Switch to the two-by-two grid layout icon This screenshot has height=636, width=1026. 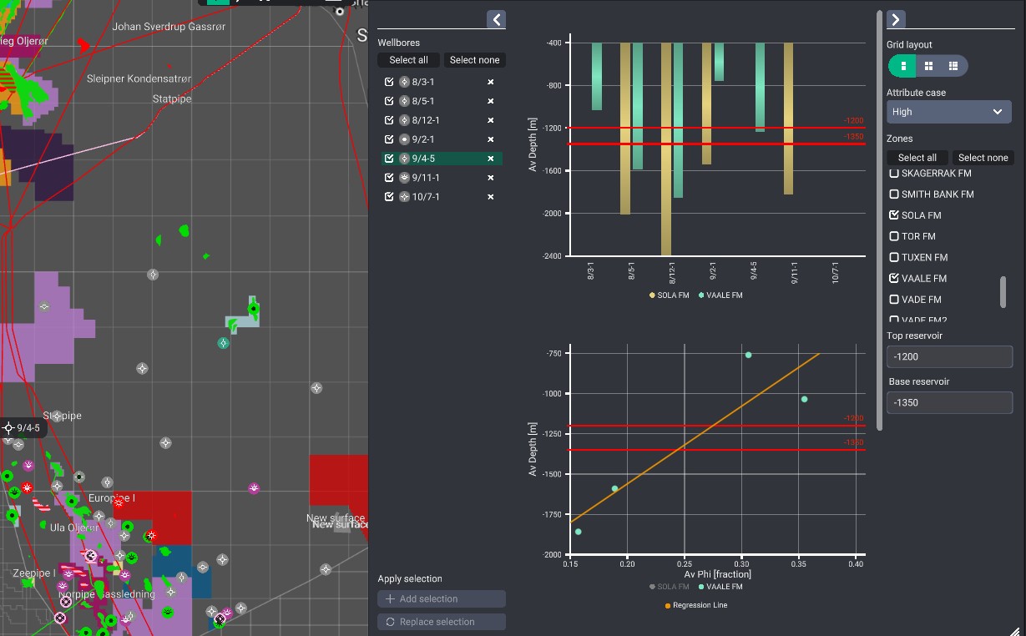[x=928, y=66]
